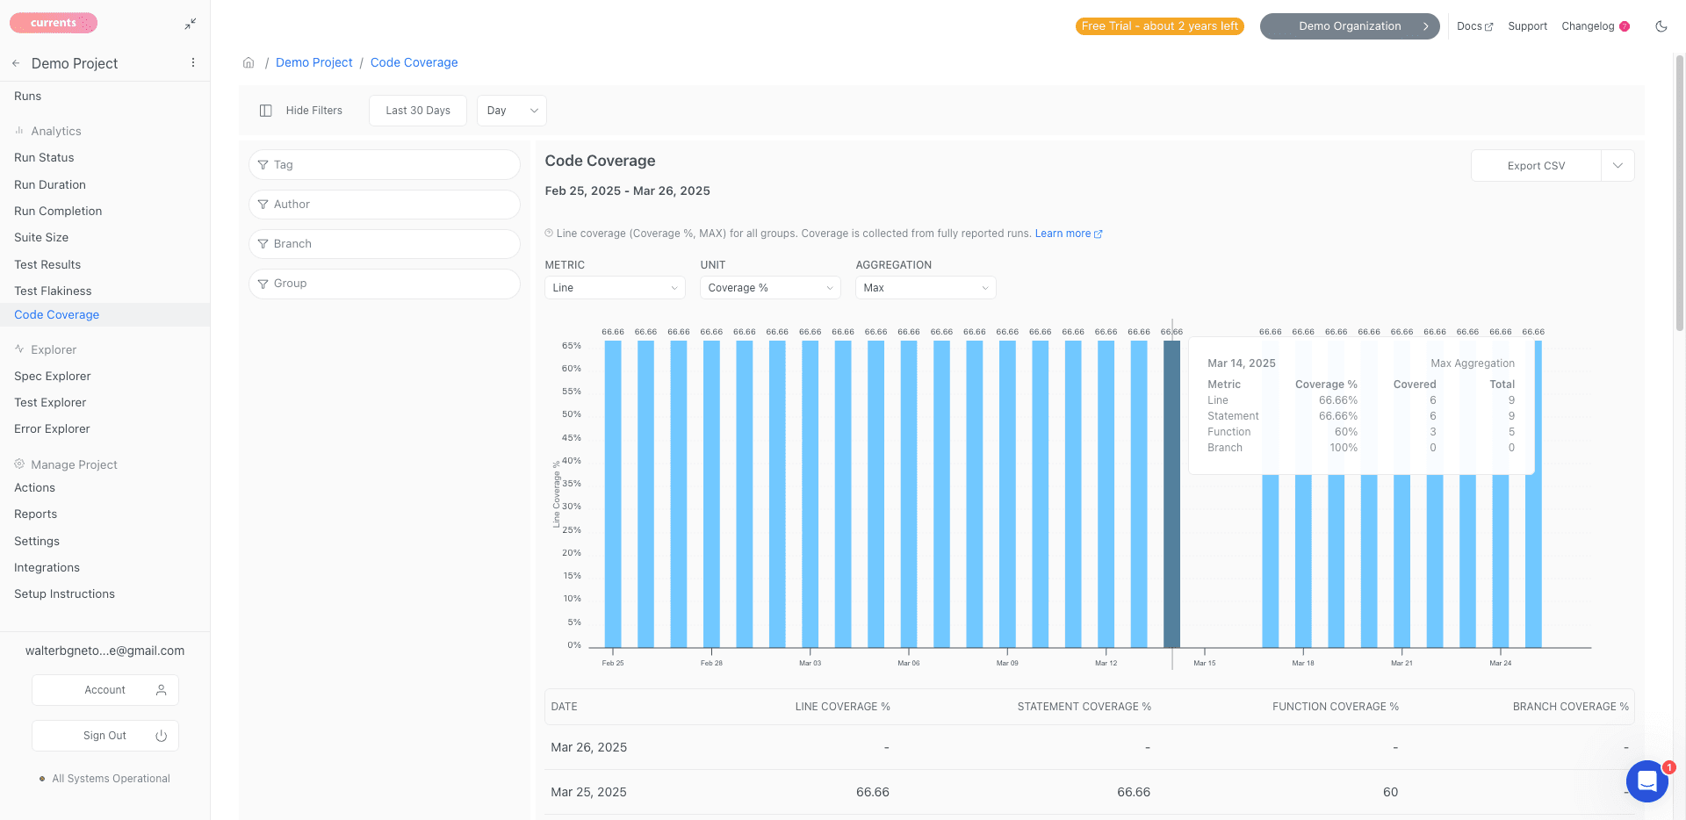1686x820 pixels.
Task: Click the Account user icon
Action: (161, 690)
